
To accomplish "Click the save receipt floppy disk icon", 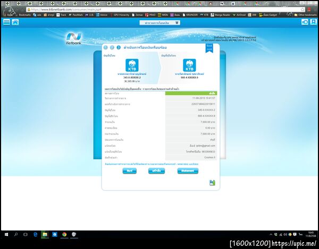I will coord(212,183).
